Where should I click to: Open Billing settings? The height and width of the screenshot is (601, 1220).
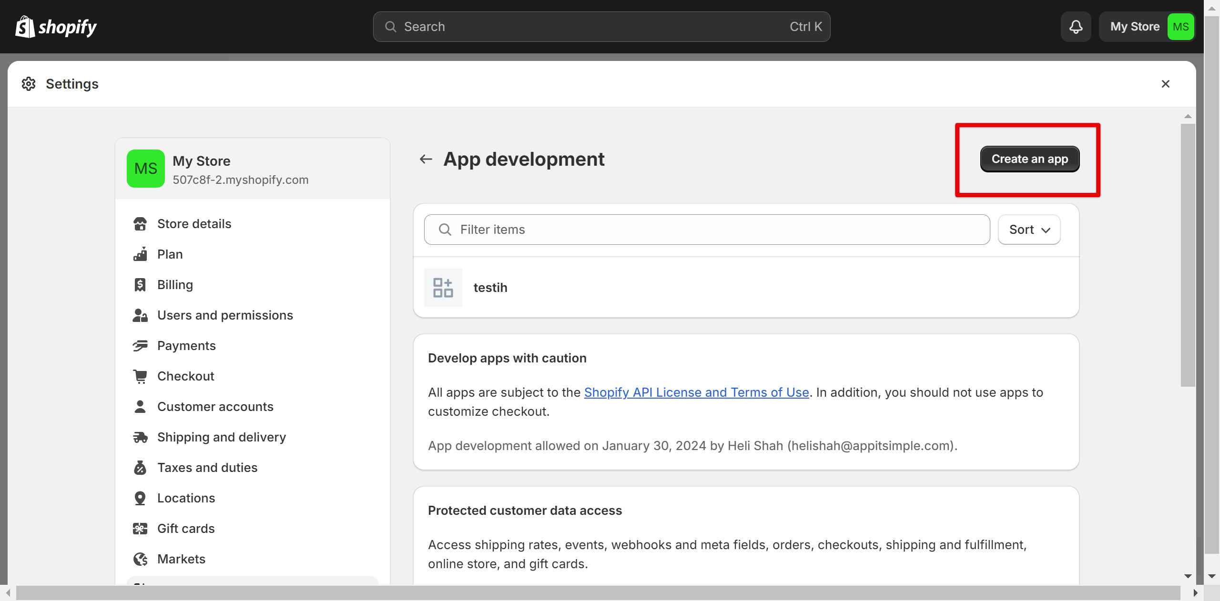point(253,285)
